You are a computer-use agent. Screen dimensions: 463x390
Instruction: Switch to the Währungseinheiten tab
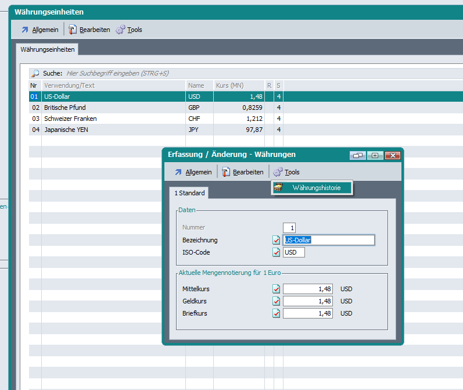pos(48,50)
